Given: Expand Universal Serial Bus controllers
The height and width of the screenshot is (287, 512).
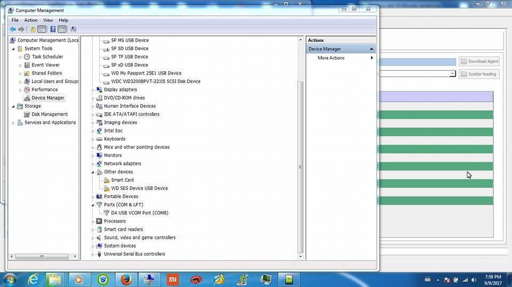Looking at the screenshot, I should pos(93,255).
